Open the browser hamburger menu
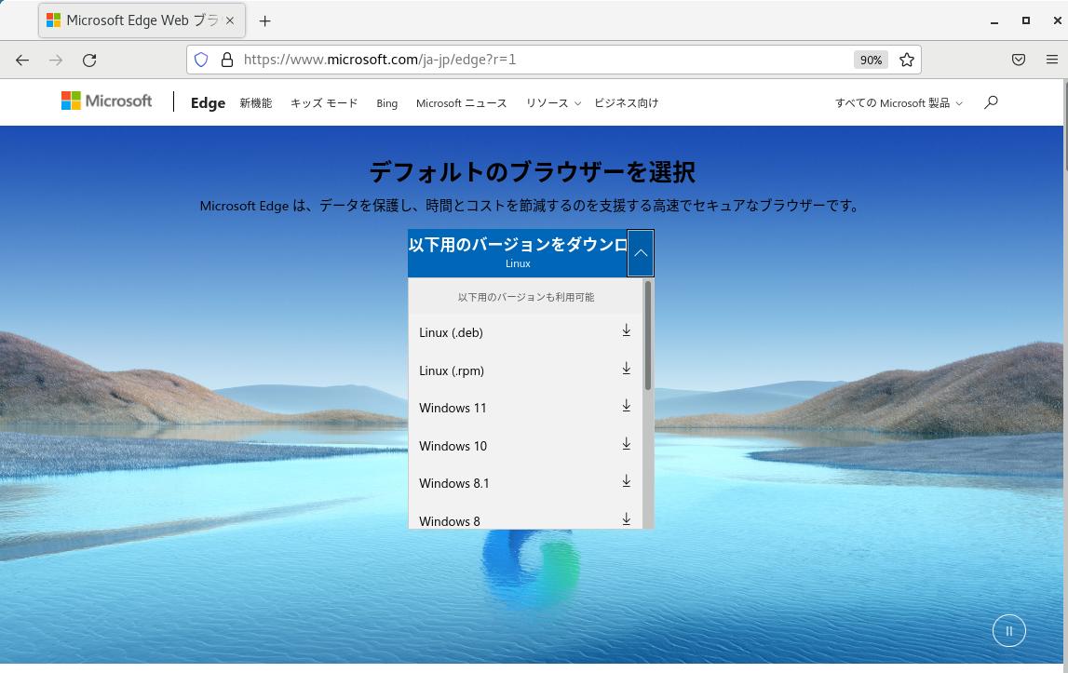Image resolution: width=1068 pixels, height=673 pixels. (x=1051, y=60)
